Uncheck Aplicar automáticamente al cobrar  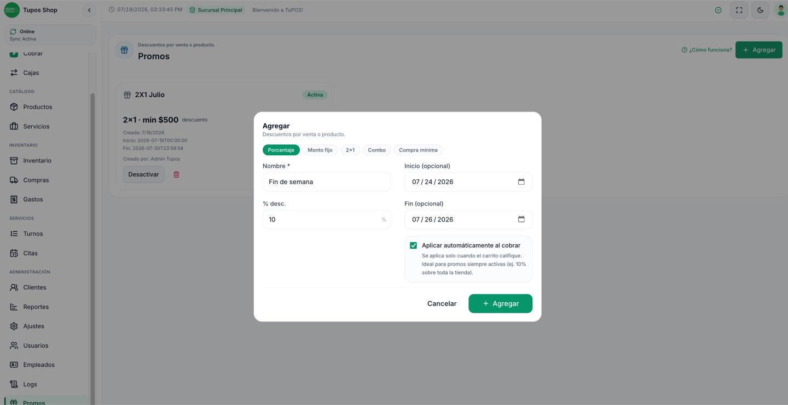pyautogui.click(x=413, y=245)
